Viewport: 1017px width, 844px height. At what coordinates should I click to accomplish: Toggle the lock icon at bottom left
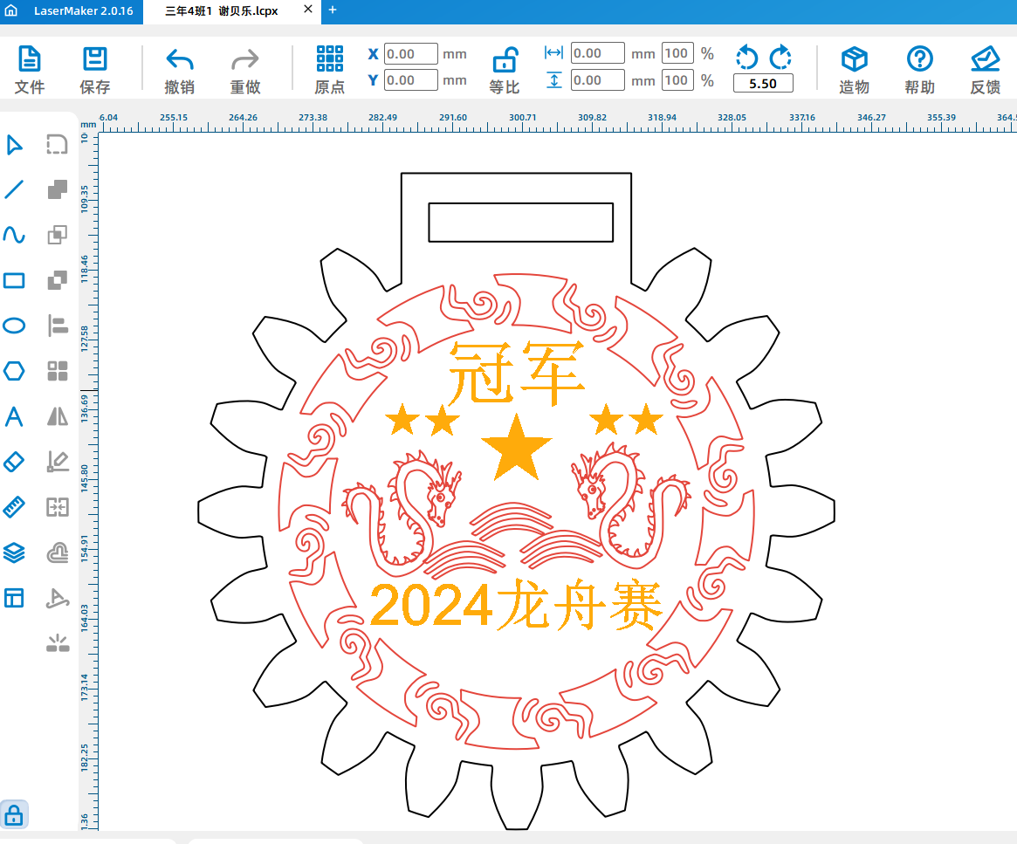(x=15, y=813)
